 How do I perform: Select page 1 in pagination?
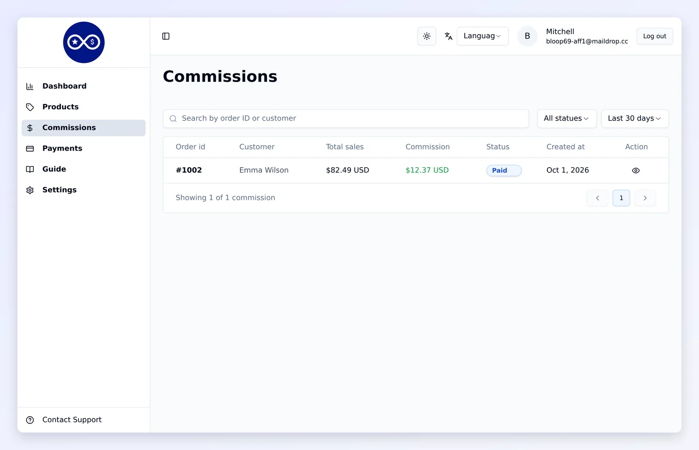coord(621,198)
